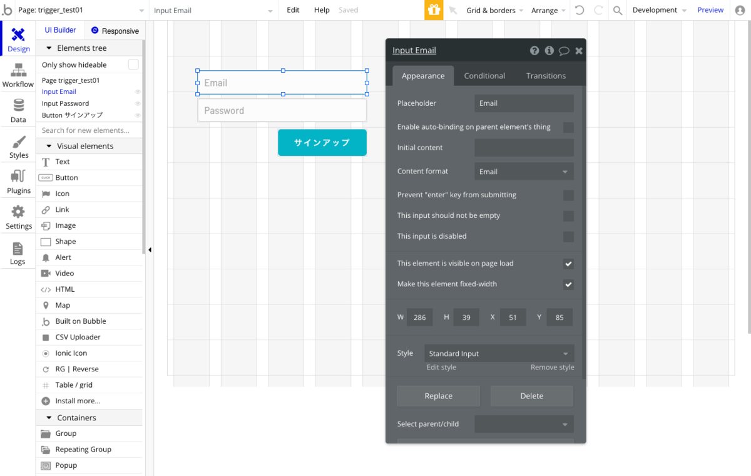Open the property editor help question icon
This screenshot has height=476, width=751.
point(534,51)
